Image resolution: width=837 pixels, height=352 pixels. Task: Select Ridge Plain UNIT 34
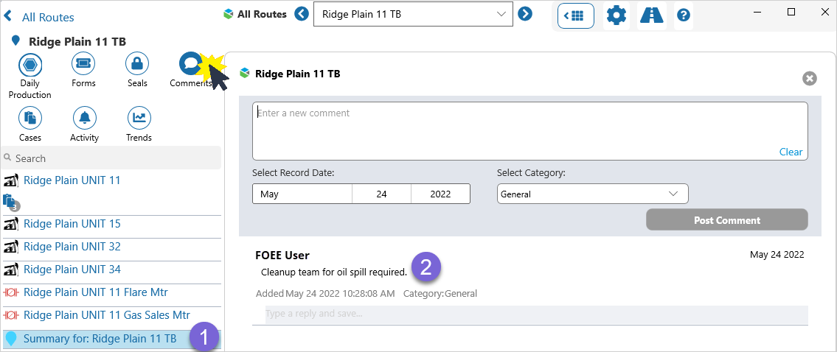pos(72,270)
